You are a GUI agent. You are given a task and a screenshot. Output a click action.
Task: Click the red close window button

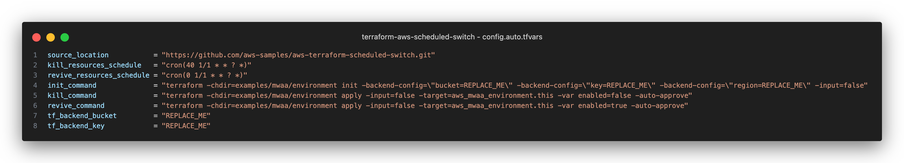36,37
